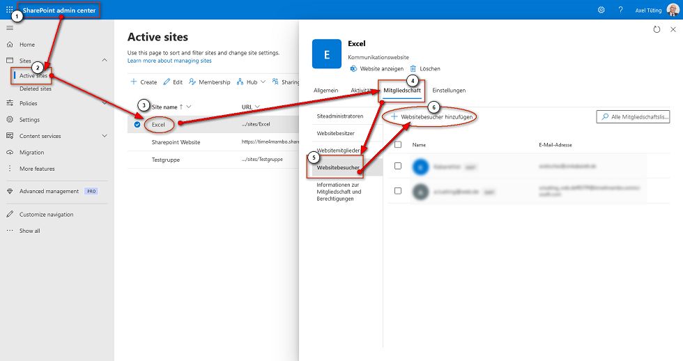This screenshot has width=683, height=361.
Task: Switch to the Aktivität tab
Action: pos(361,90)
